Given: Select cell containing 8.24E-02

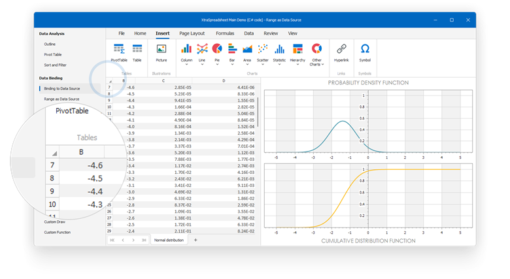Looking at the screenshot, I should pyautogui.click(x=224, y=231).
